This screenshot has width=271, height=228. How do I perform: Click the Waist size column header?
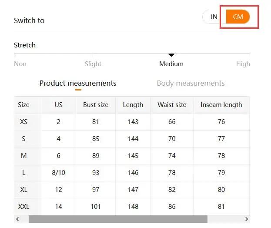pyautogui.click(x=172, y=105)
